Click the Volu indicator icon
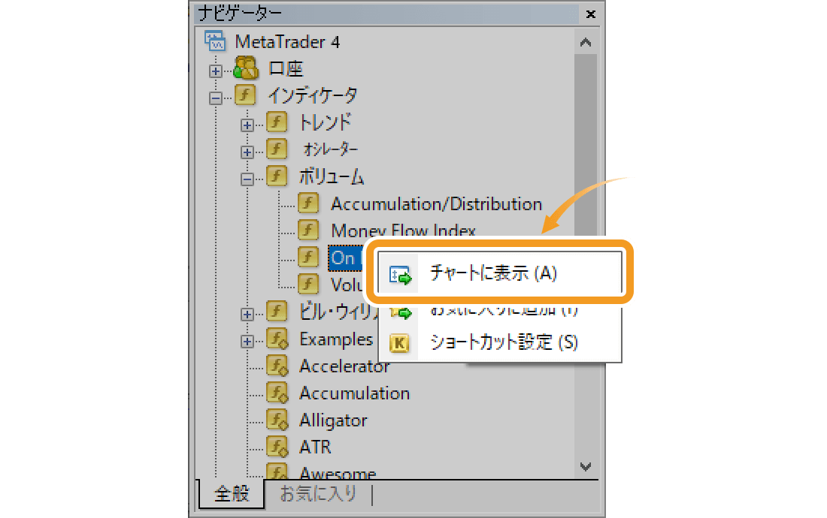 308,285
